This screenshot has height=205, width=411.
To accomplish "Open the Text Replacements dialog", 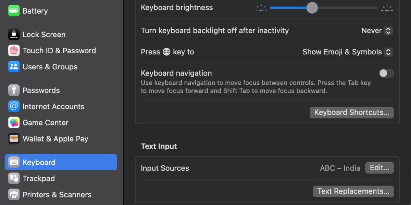I will [x=353, y=191].
